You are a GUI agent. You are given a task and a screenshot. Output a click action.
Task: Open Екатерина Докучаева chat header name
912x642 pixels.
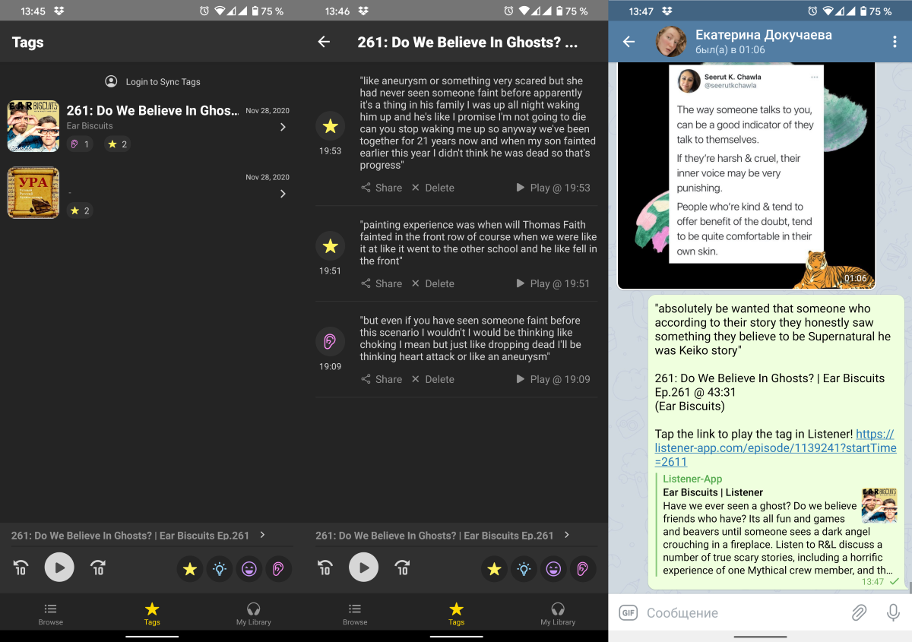pos(764,35)
